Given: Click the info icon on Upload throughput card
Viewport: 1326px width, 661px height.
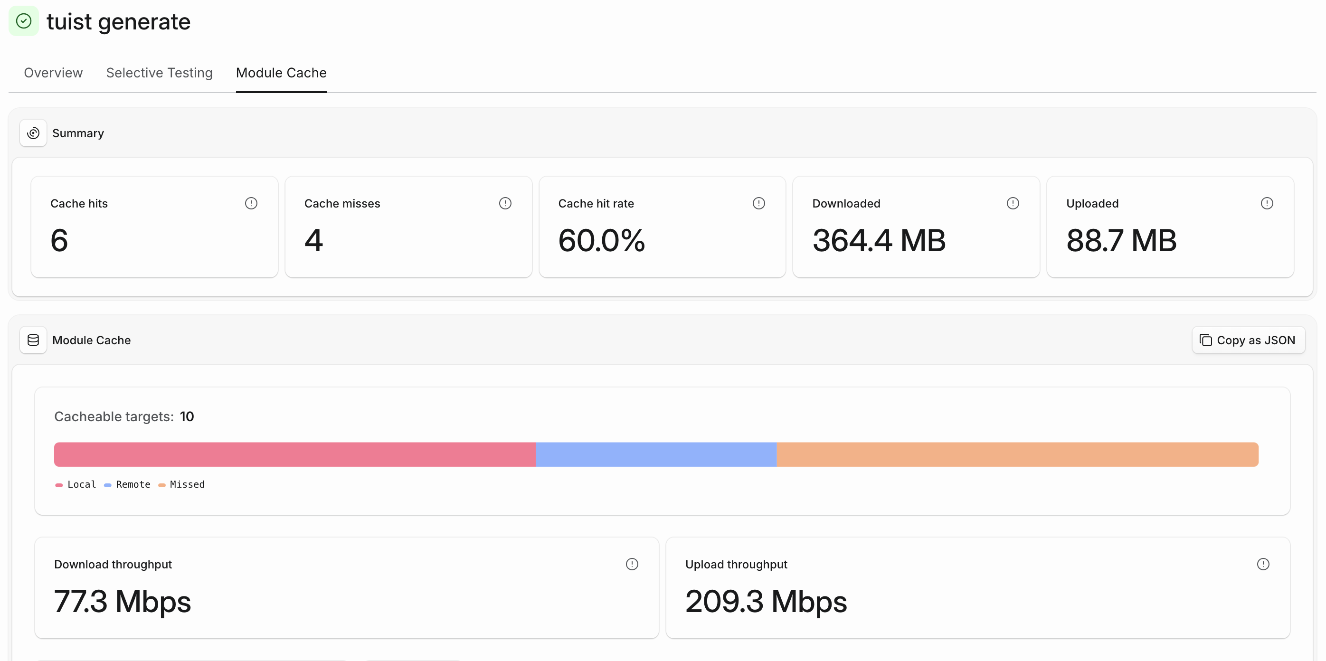Looking at the screenshot, I should 1263,564.
